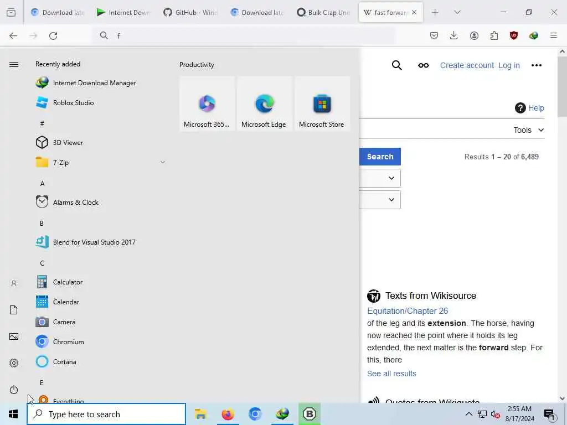This screenshot has width=567, height=425.
Task: Launch Camera app
Action: pyautogui.click(x=56, y=322)
